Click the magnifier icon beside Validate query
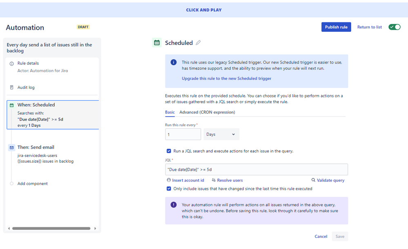Image resolution: width=408 pixels, height=249 pixels. (313, 180)
